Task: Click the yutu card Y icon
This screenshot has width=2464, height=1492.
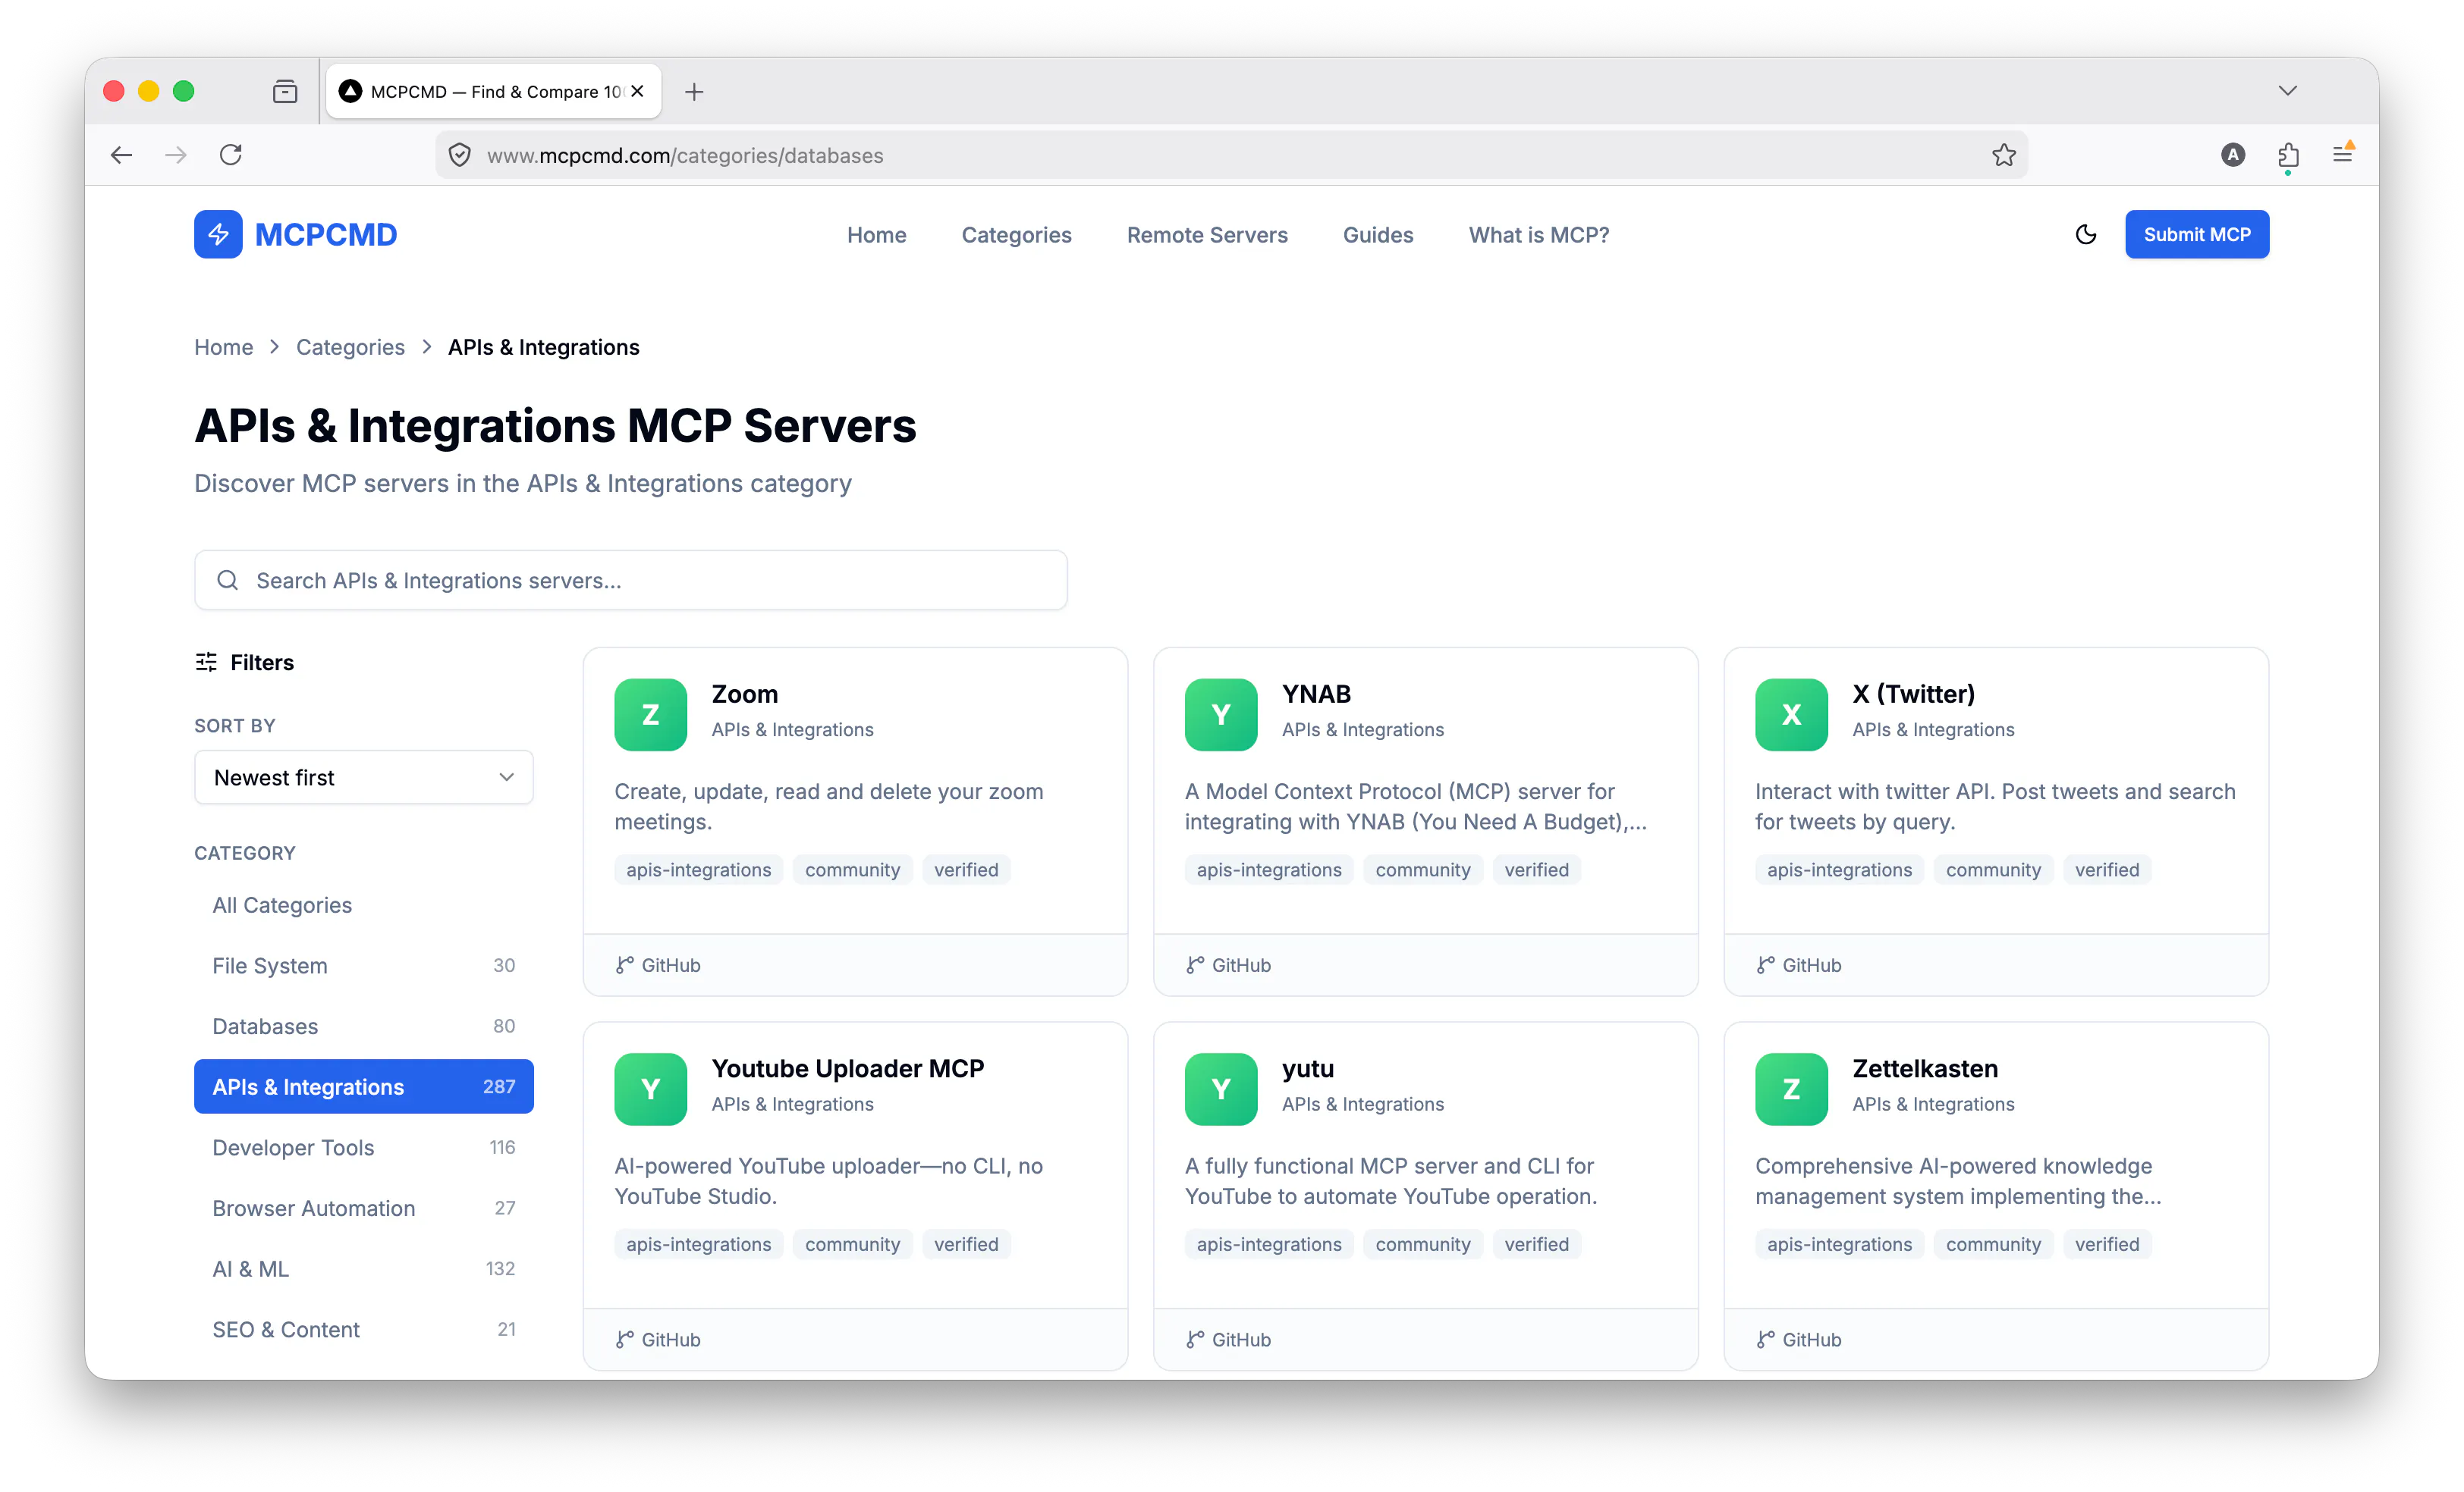Action: (x=1221, y=1089)
